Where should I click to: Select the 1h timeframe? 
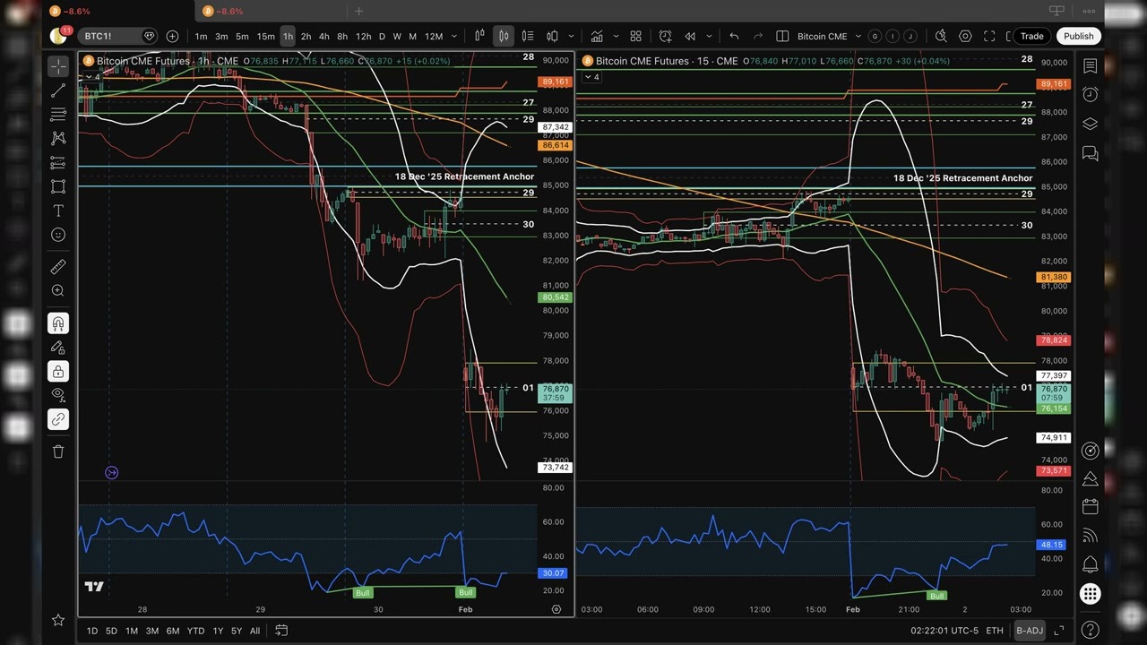coord(287,36)
